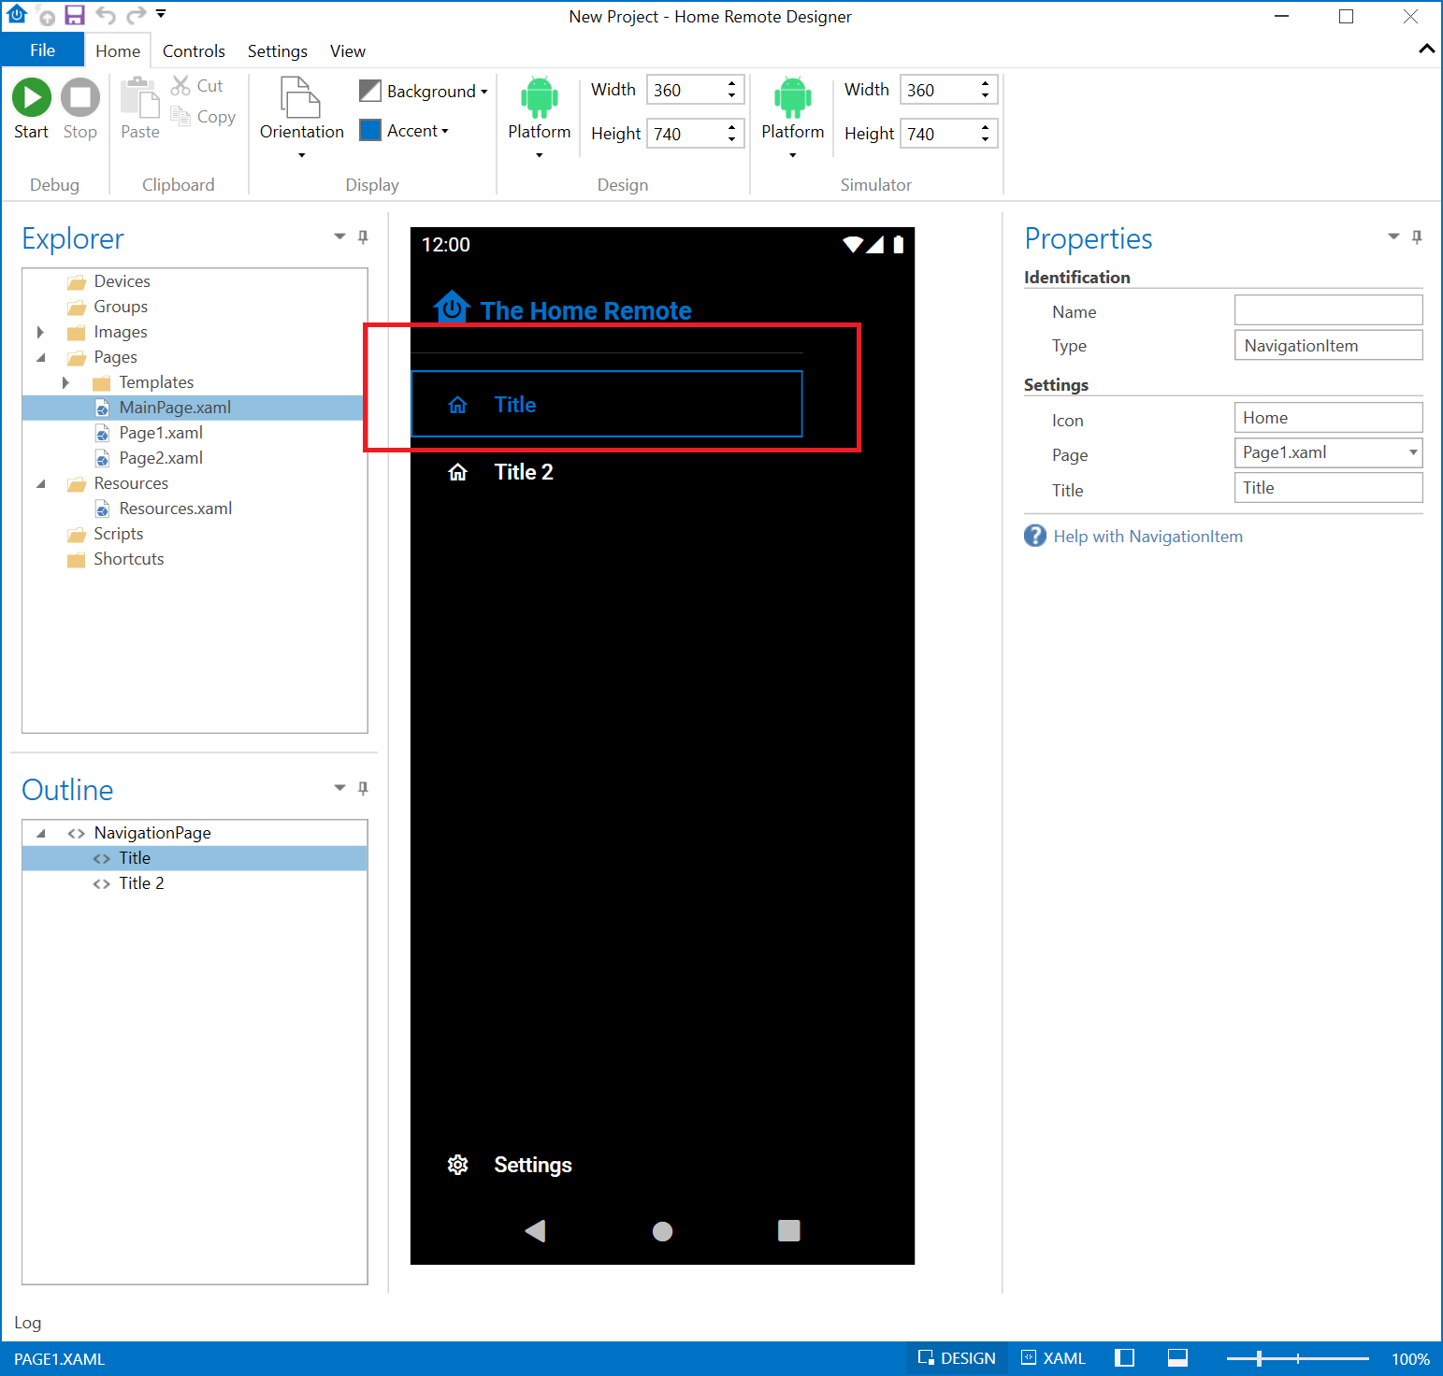The height and width of the screenshot is (1376, 1443).
Task: Click the Undo arrow in quick access toolbar
Action: point(106,15)
